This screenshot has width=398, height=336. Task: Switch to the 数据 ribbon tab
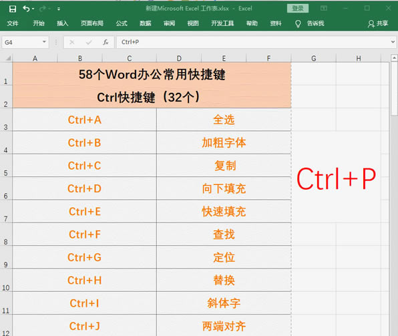coord(146,23)
